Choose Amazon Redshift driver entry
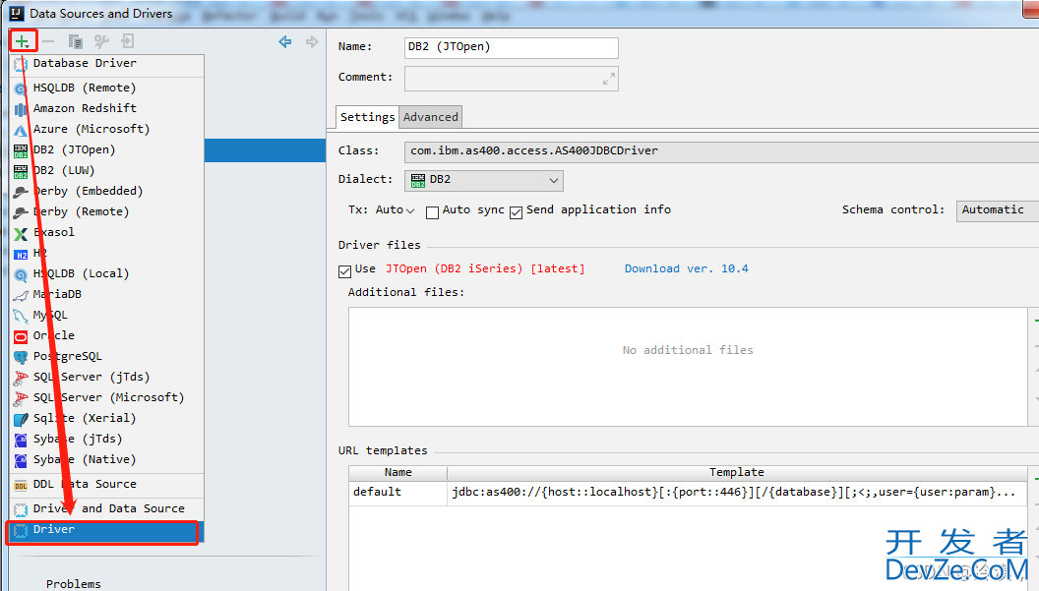The width and height of the screenshot is (1039, 591). coord(107,108)
